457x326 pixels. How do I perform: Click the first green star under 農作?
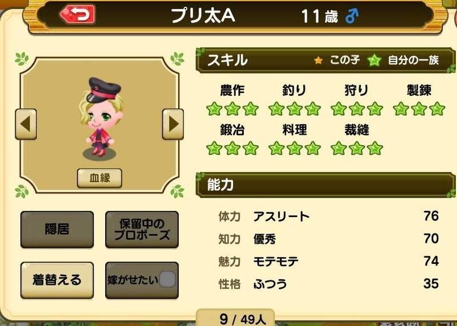coord(214,109)
